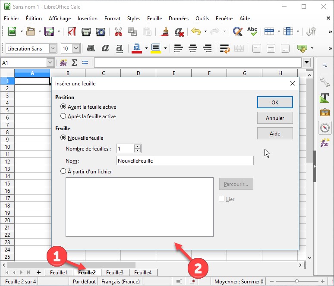
Task: Click the Sum sigma icon
Action: click(74, 63)
